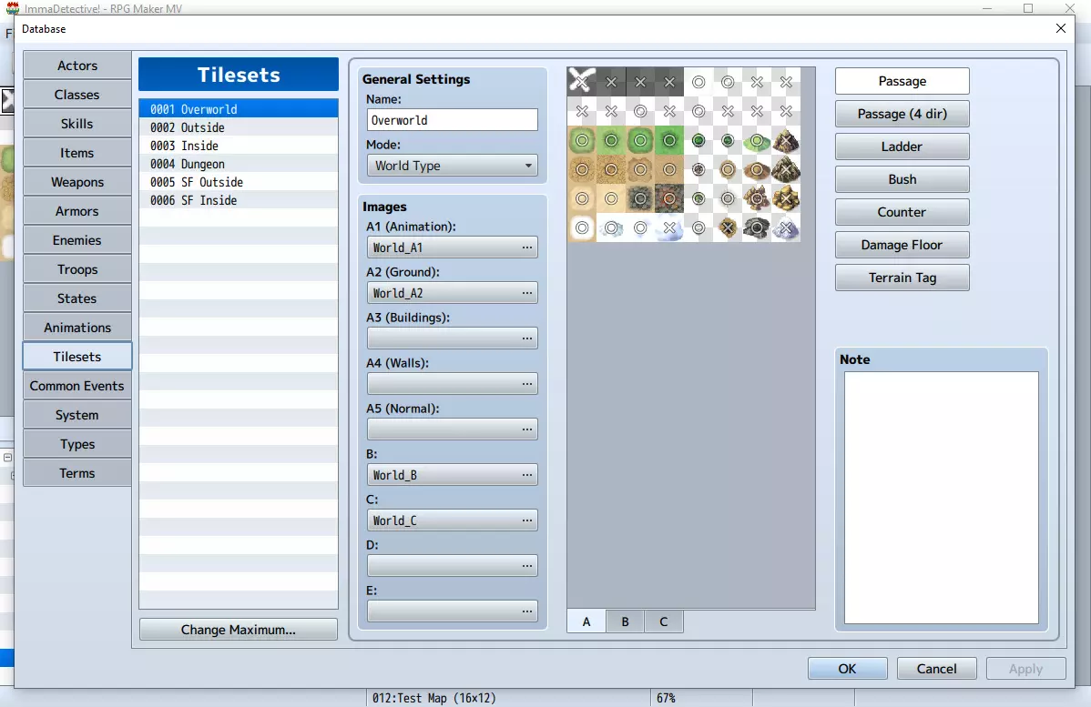Confirm with the OK button

click(x=848, y=669)
